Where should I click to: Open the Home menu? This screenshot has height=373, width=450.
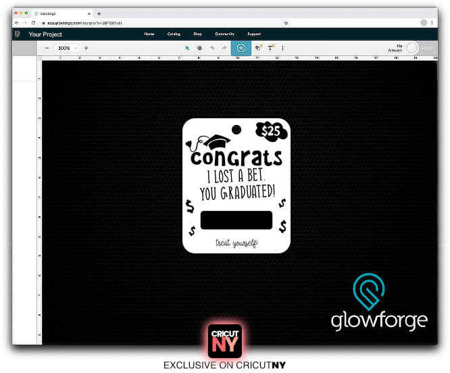[149, 34]
